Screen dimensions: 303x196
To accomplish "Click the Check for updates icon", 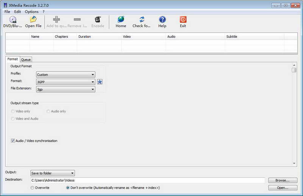I will [x=142, y=20].
